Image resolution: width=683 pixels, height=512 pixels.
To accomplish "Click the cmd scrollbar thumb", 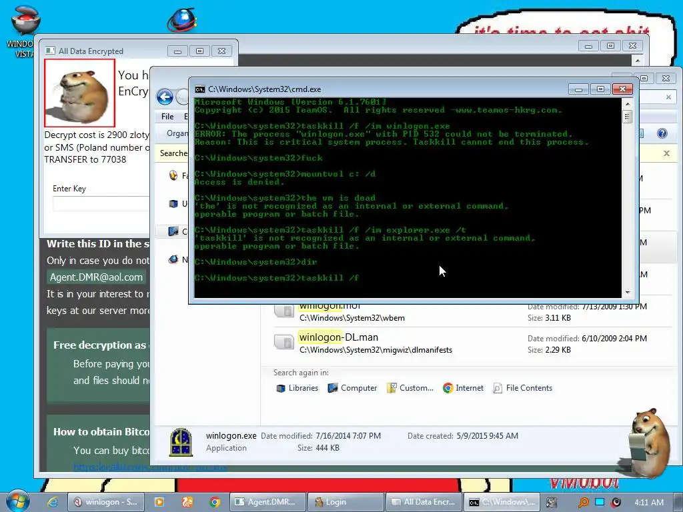I will pos(628,117).
